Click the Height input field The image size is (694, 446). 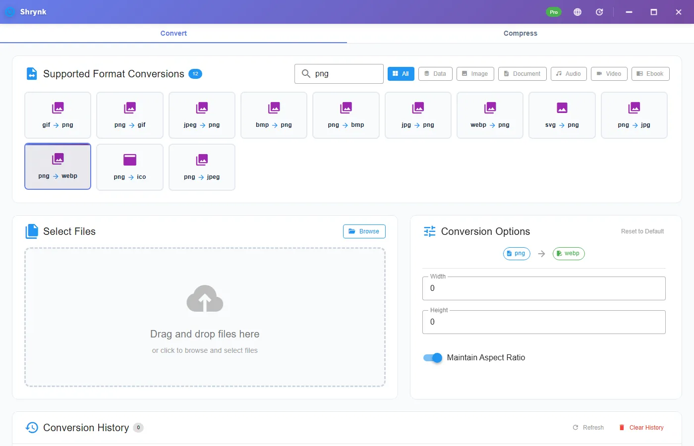tap(544, 322)
